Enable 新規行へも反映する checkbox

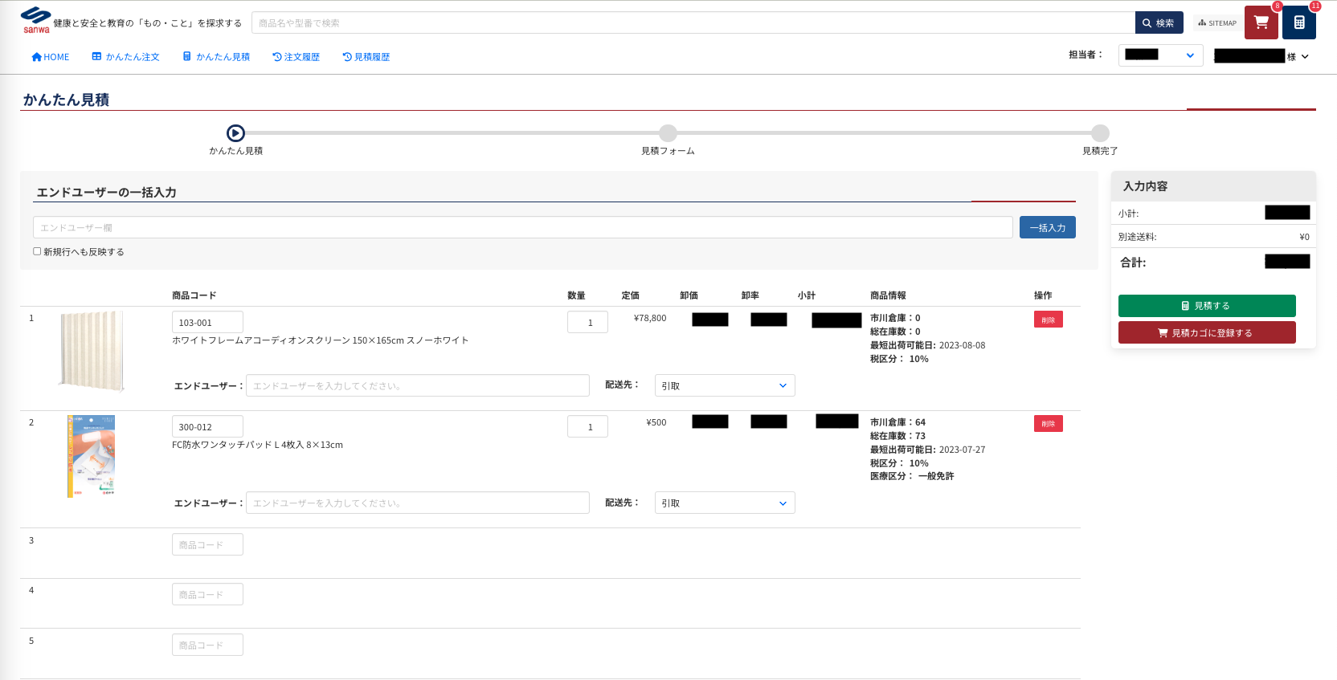click(x=37, y=251)
